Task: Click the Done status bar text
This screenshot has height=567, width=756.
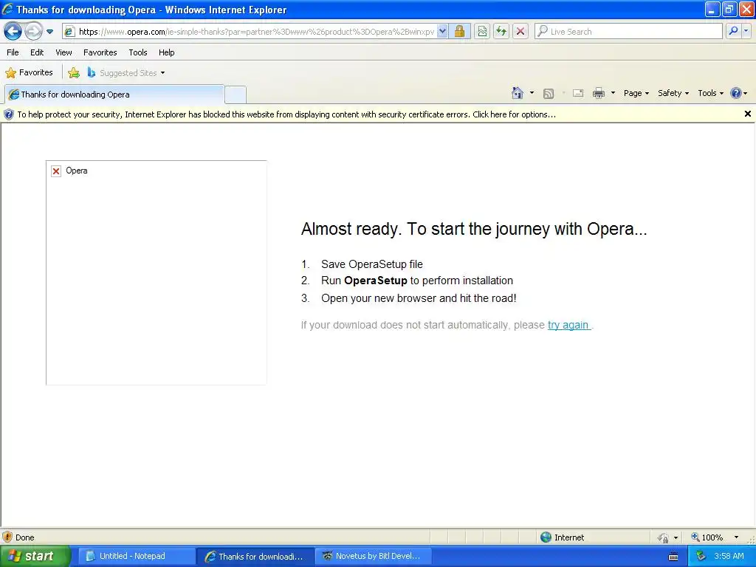Action: click(25, 537)
